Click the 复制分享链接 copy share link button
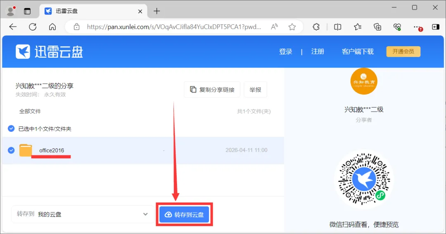This screenshot has width=446, height=234. [x=212, y=90]
